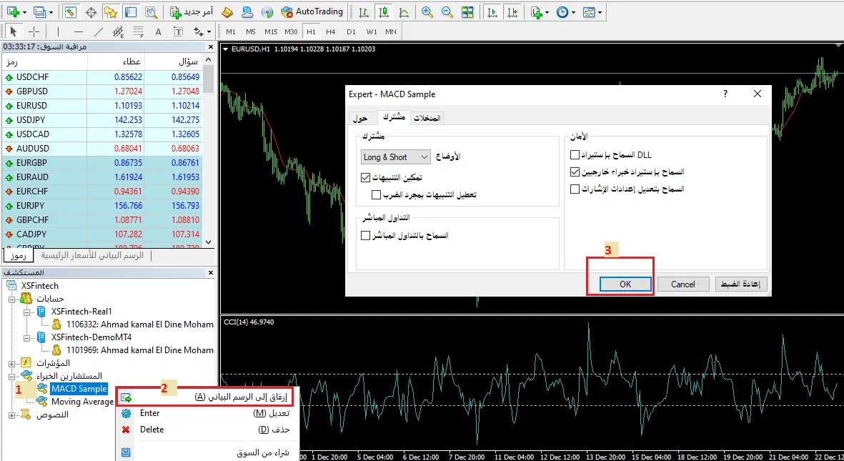Toggle 'السماح بتعديل إعدادات الإشارات' checkbox
The height and width of the screenshot is (461, 844).
pos(575,189)
